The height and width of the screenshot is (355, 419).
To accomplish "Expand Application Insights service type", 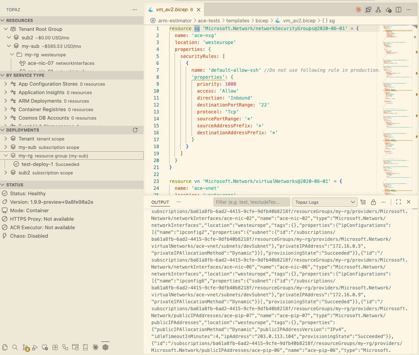I will (x=6, y=92).
